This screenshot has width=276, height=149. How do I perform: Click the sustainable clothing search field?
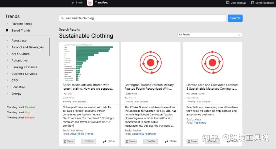(143, 18)
